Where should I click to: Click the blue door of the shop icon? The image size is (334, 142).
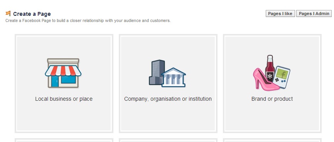coord(55,81)
